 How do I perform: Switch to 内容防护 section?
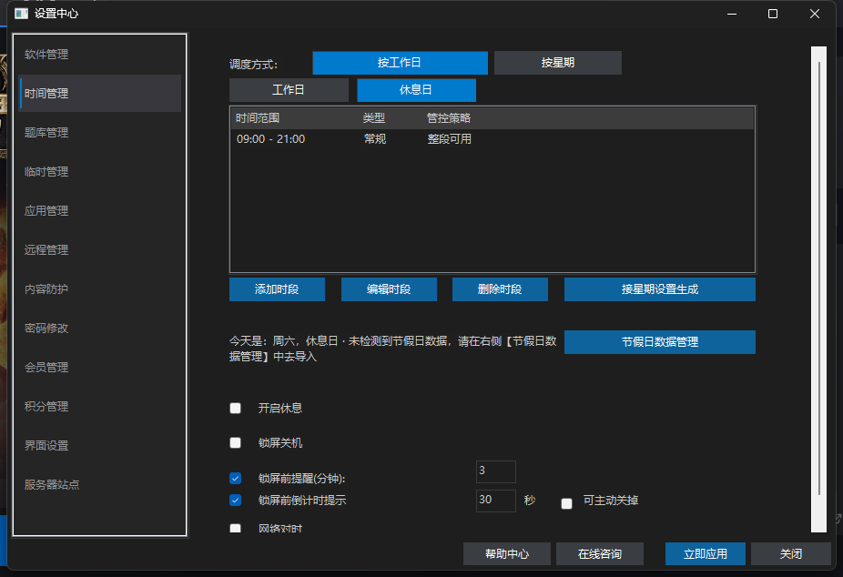(100, 289)
